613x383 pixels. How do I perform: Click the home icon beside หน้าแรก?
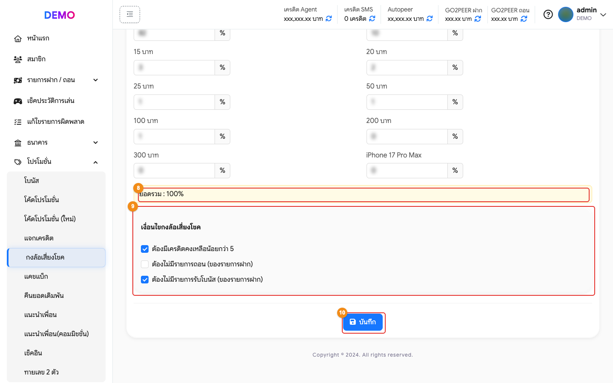18,39
